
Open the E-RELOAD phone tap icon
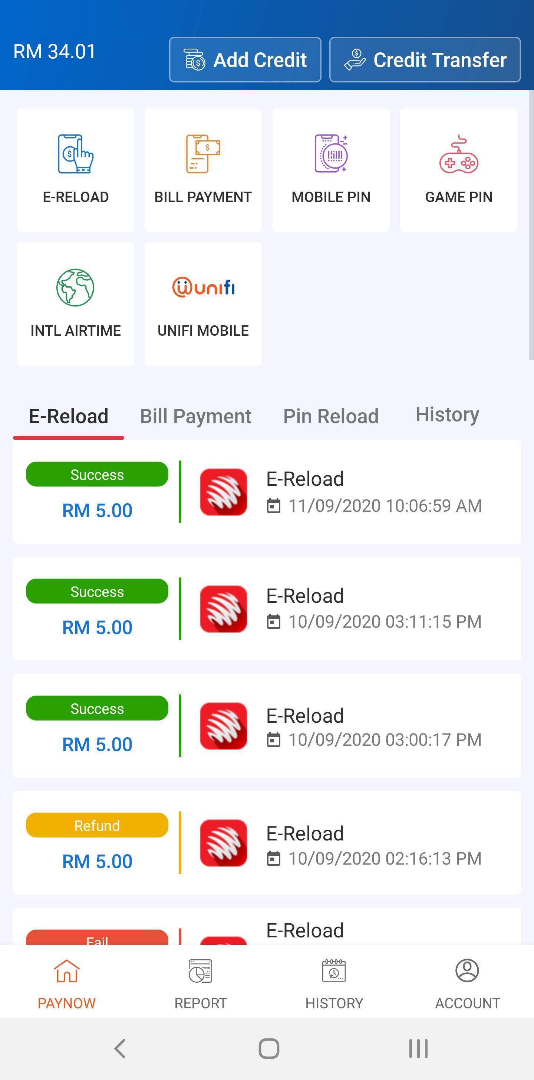click(x=76, y=154)
